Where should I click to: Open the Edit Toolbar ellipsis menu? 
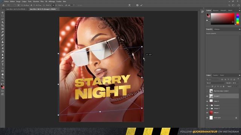point(3,81)
